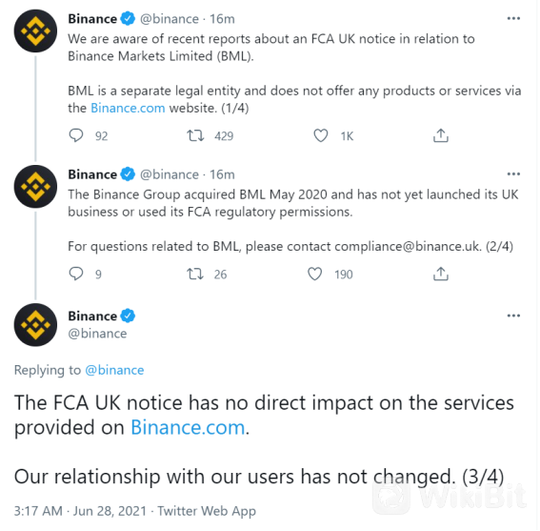This screenshot has width=540, height=531.
Task: Share the first (1/4) tweet
Action: [441, 136]
